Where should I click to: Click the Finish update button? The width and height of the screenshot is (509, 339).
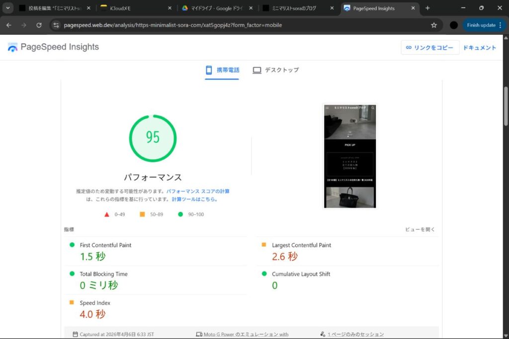[481, 25]
